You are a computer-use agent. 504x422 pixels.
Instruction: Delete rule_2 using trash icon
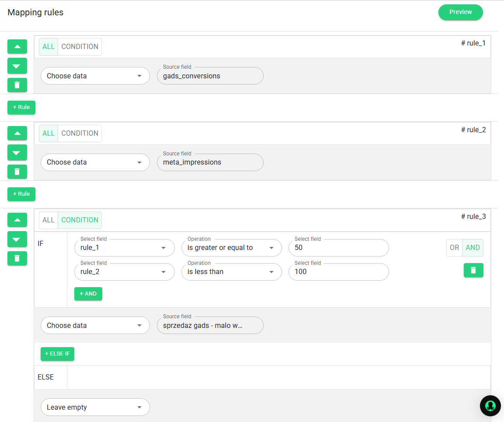[x=17, y=172]
